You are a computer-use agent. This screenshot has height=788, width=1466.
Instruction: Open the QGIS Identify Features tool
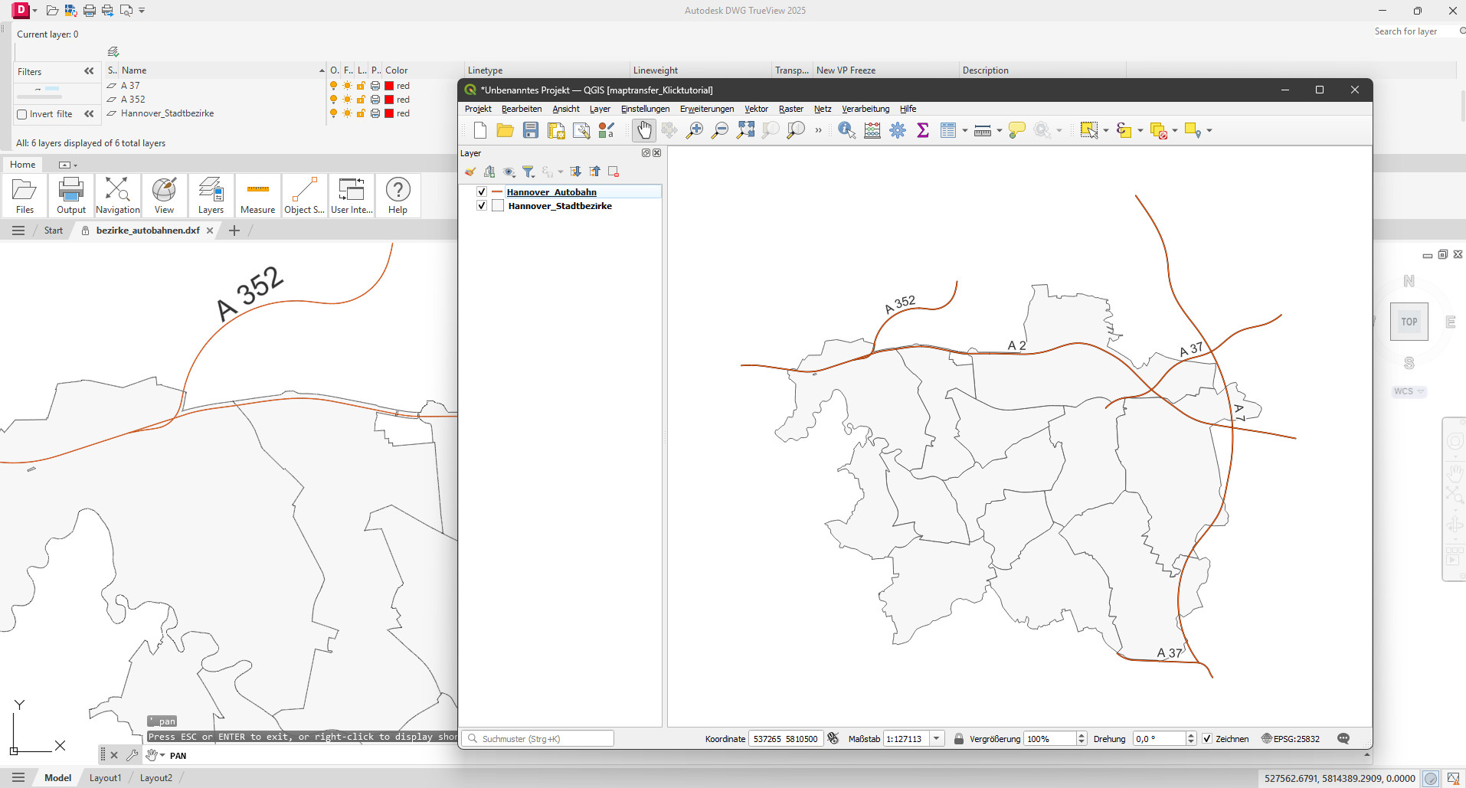pos(846,130)
